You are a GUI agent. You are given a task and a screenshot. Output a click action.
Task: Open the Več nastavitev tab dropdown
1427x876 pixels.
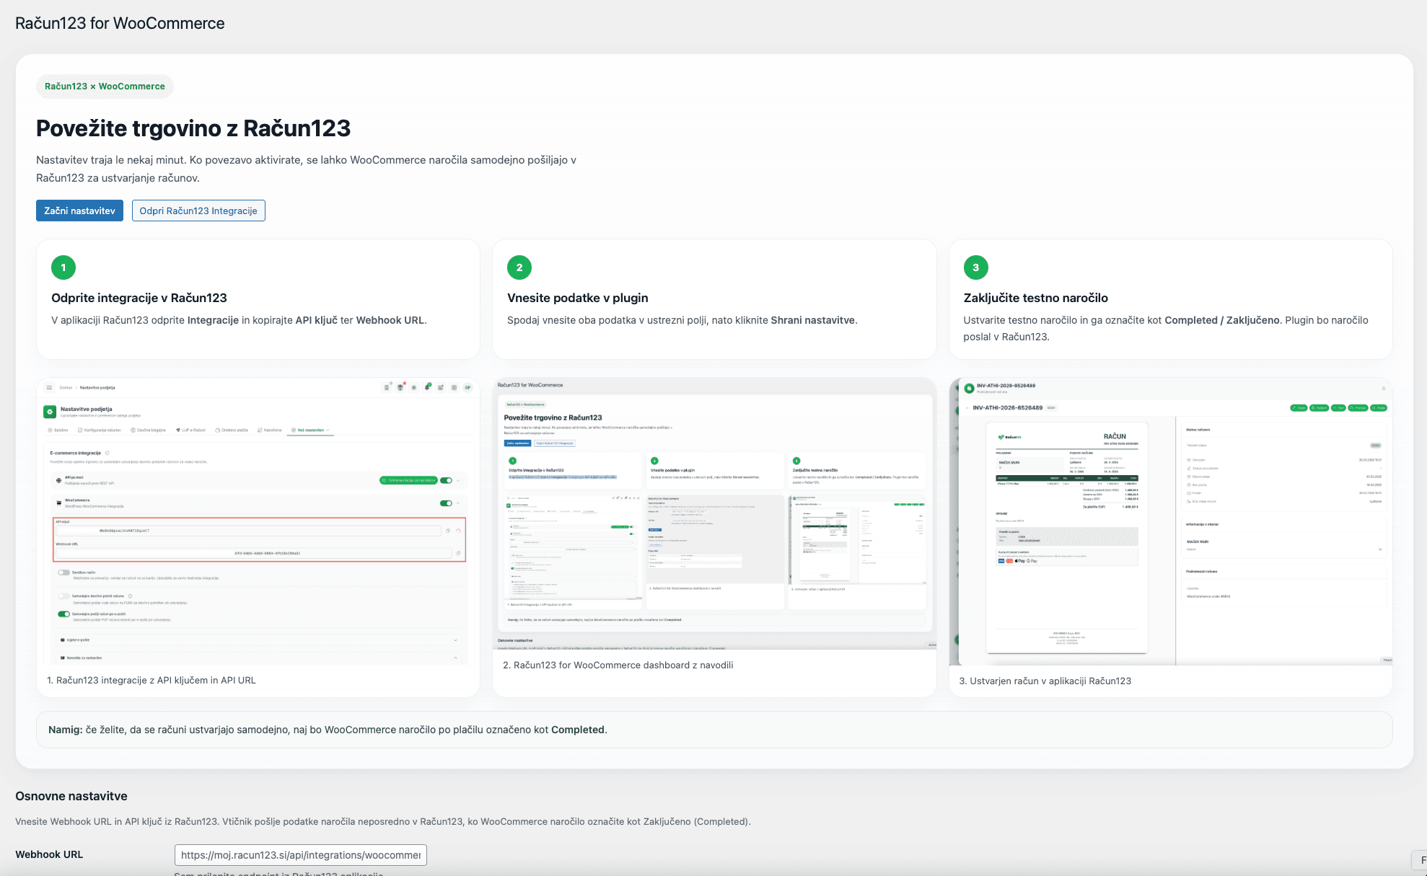pyautogui.click(x=311, y=430)
